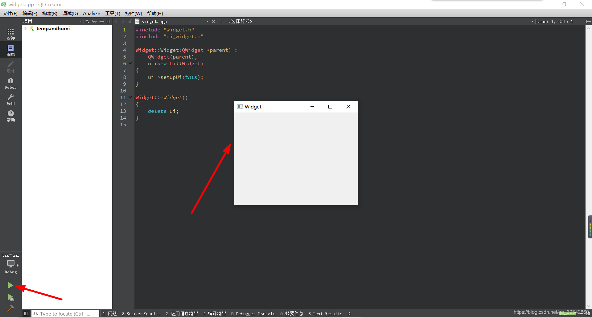
Task: Switch to Edit (编辑) mode
Action: tap(11, 50)
